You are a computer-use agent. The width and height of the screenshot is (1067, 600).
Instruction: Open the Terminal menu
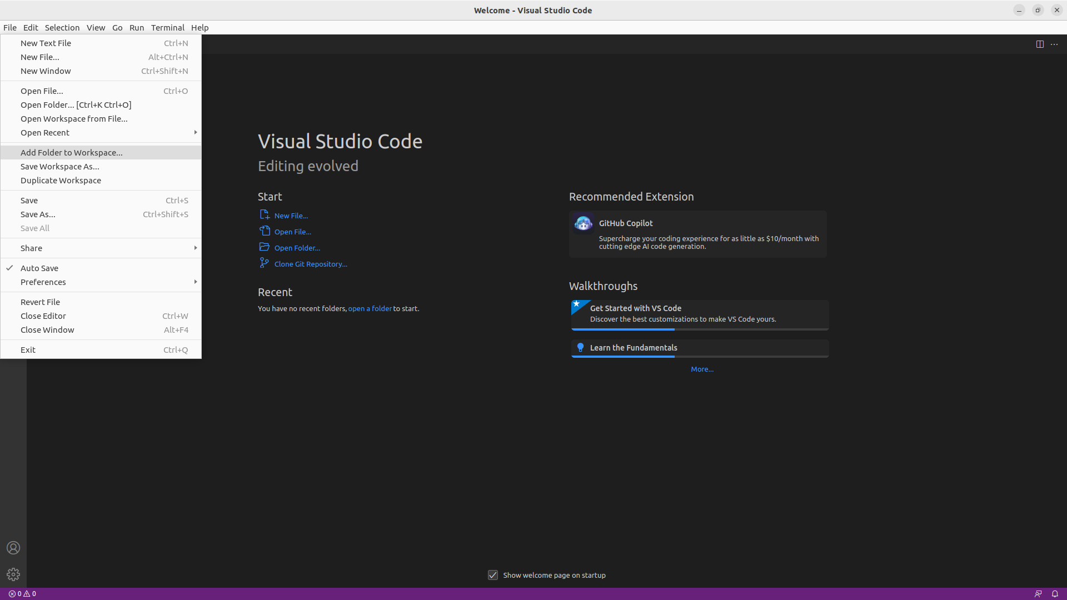tap(168, 28)
